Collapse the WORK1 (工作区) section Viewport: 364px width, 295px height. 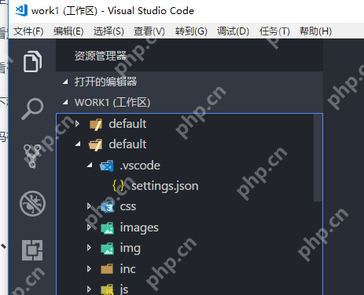click(x=65, y=102)
